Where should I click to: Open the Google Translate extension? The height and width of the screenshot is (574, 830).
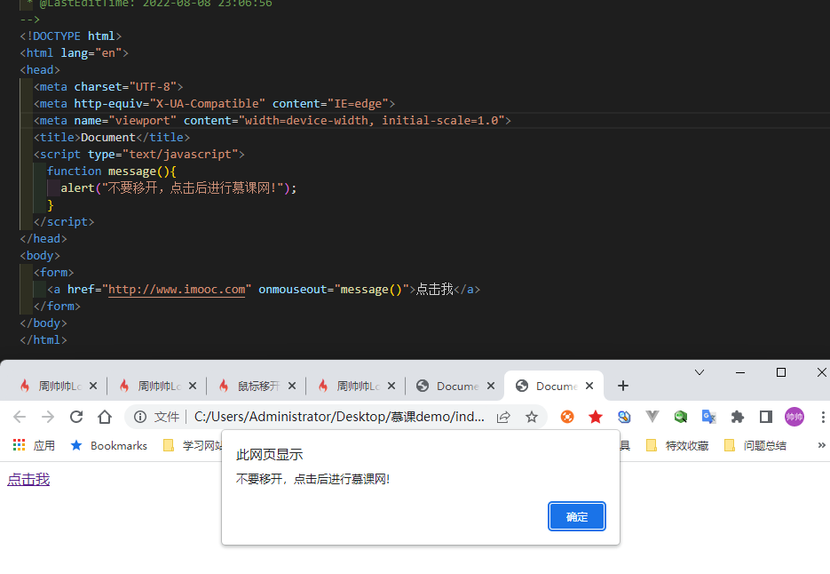pos(708,416)
